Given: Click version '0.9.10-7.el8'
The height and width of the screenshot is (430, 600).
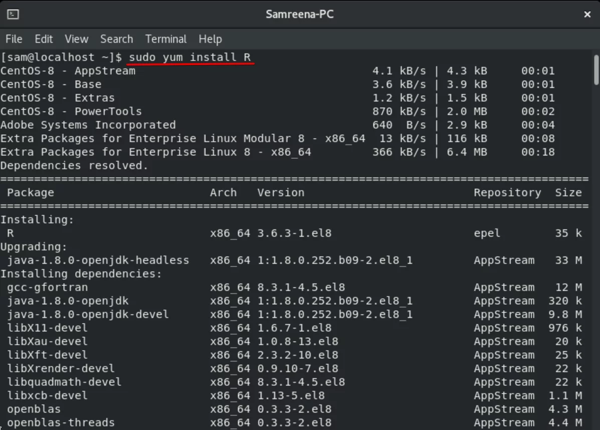Looking at the screenshot, I should click(x=298, y=368).
